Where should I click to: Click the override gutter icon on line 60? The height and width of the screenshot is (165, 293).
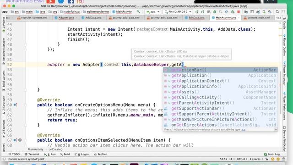point(15,105)
